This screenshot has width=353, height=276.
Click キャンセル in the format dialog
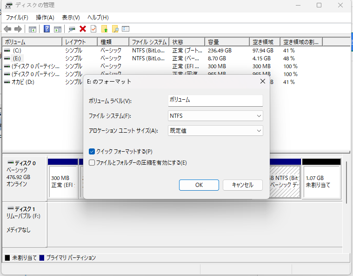[243, 185]
